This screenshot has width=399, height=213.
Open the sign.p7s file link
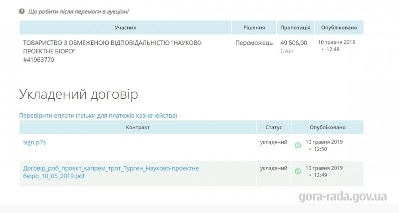34,142
